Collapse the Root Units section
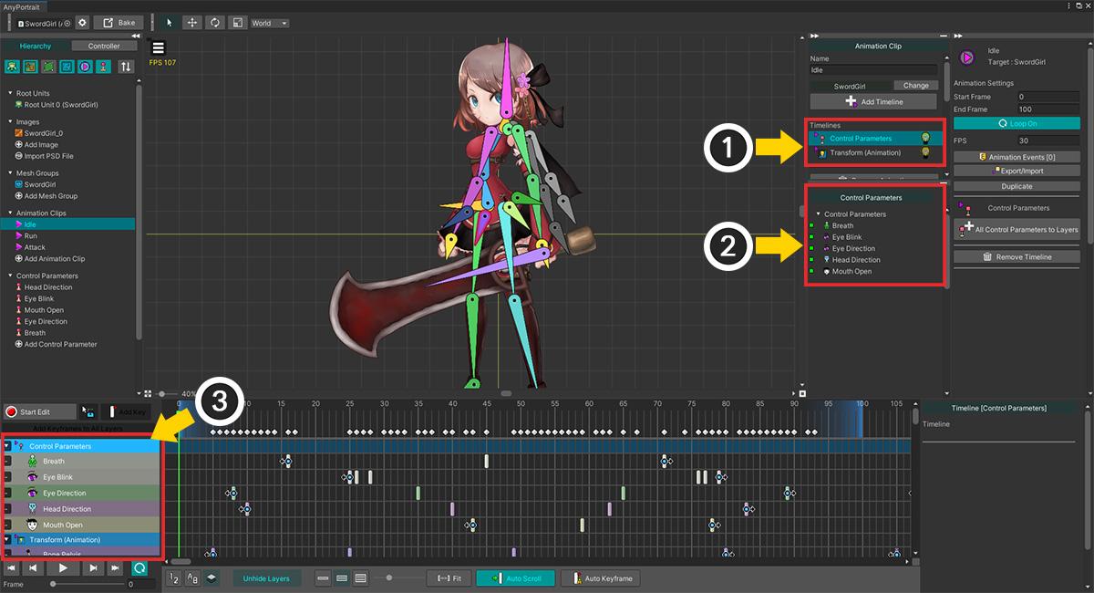Image resolution: width=1094 pixels, height=593 pixels. click(x=10, y=93)
